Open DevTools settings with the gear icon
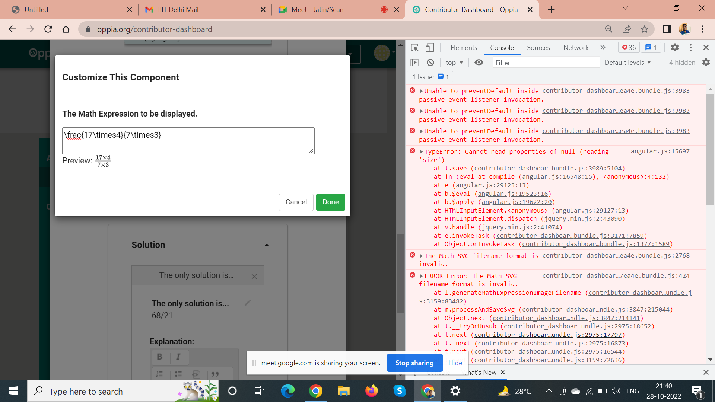Image resolution: width=715 pixels, height=402 pixels. 674,47
